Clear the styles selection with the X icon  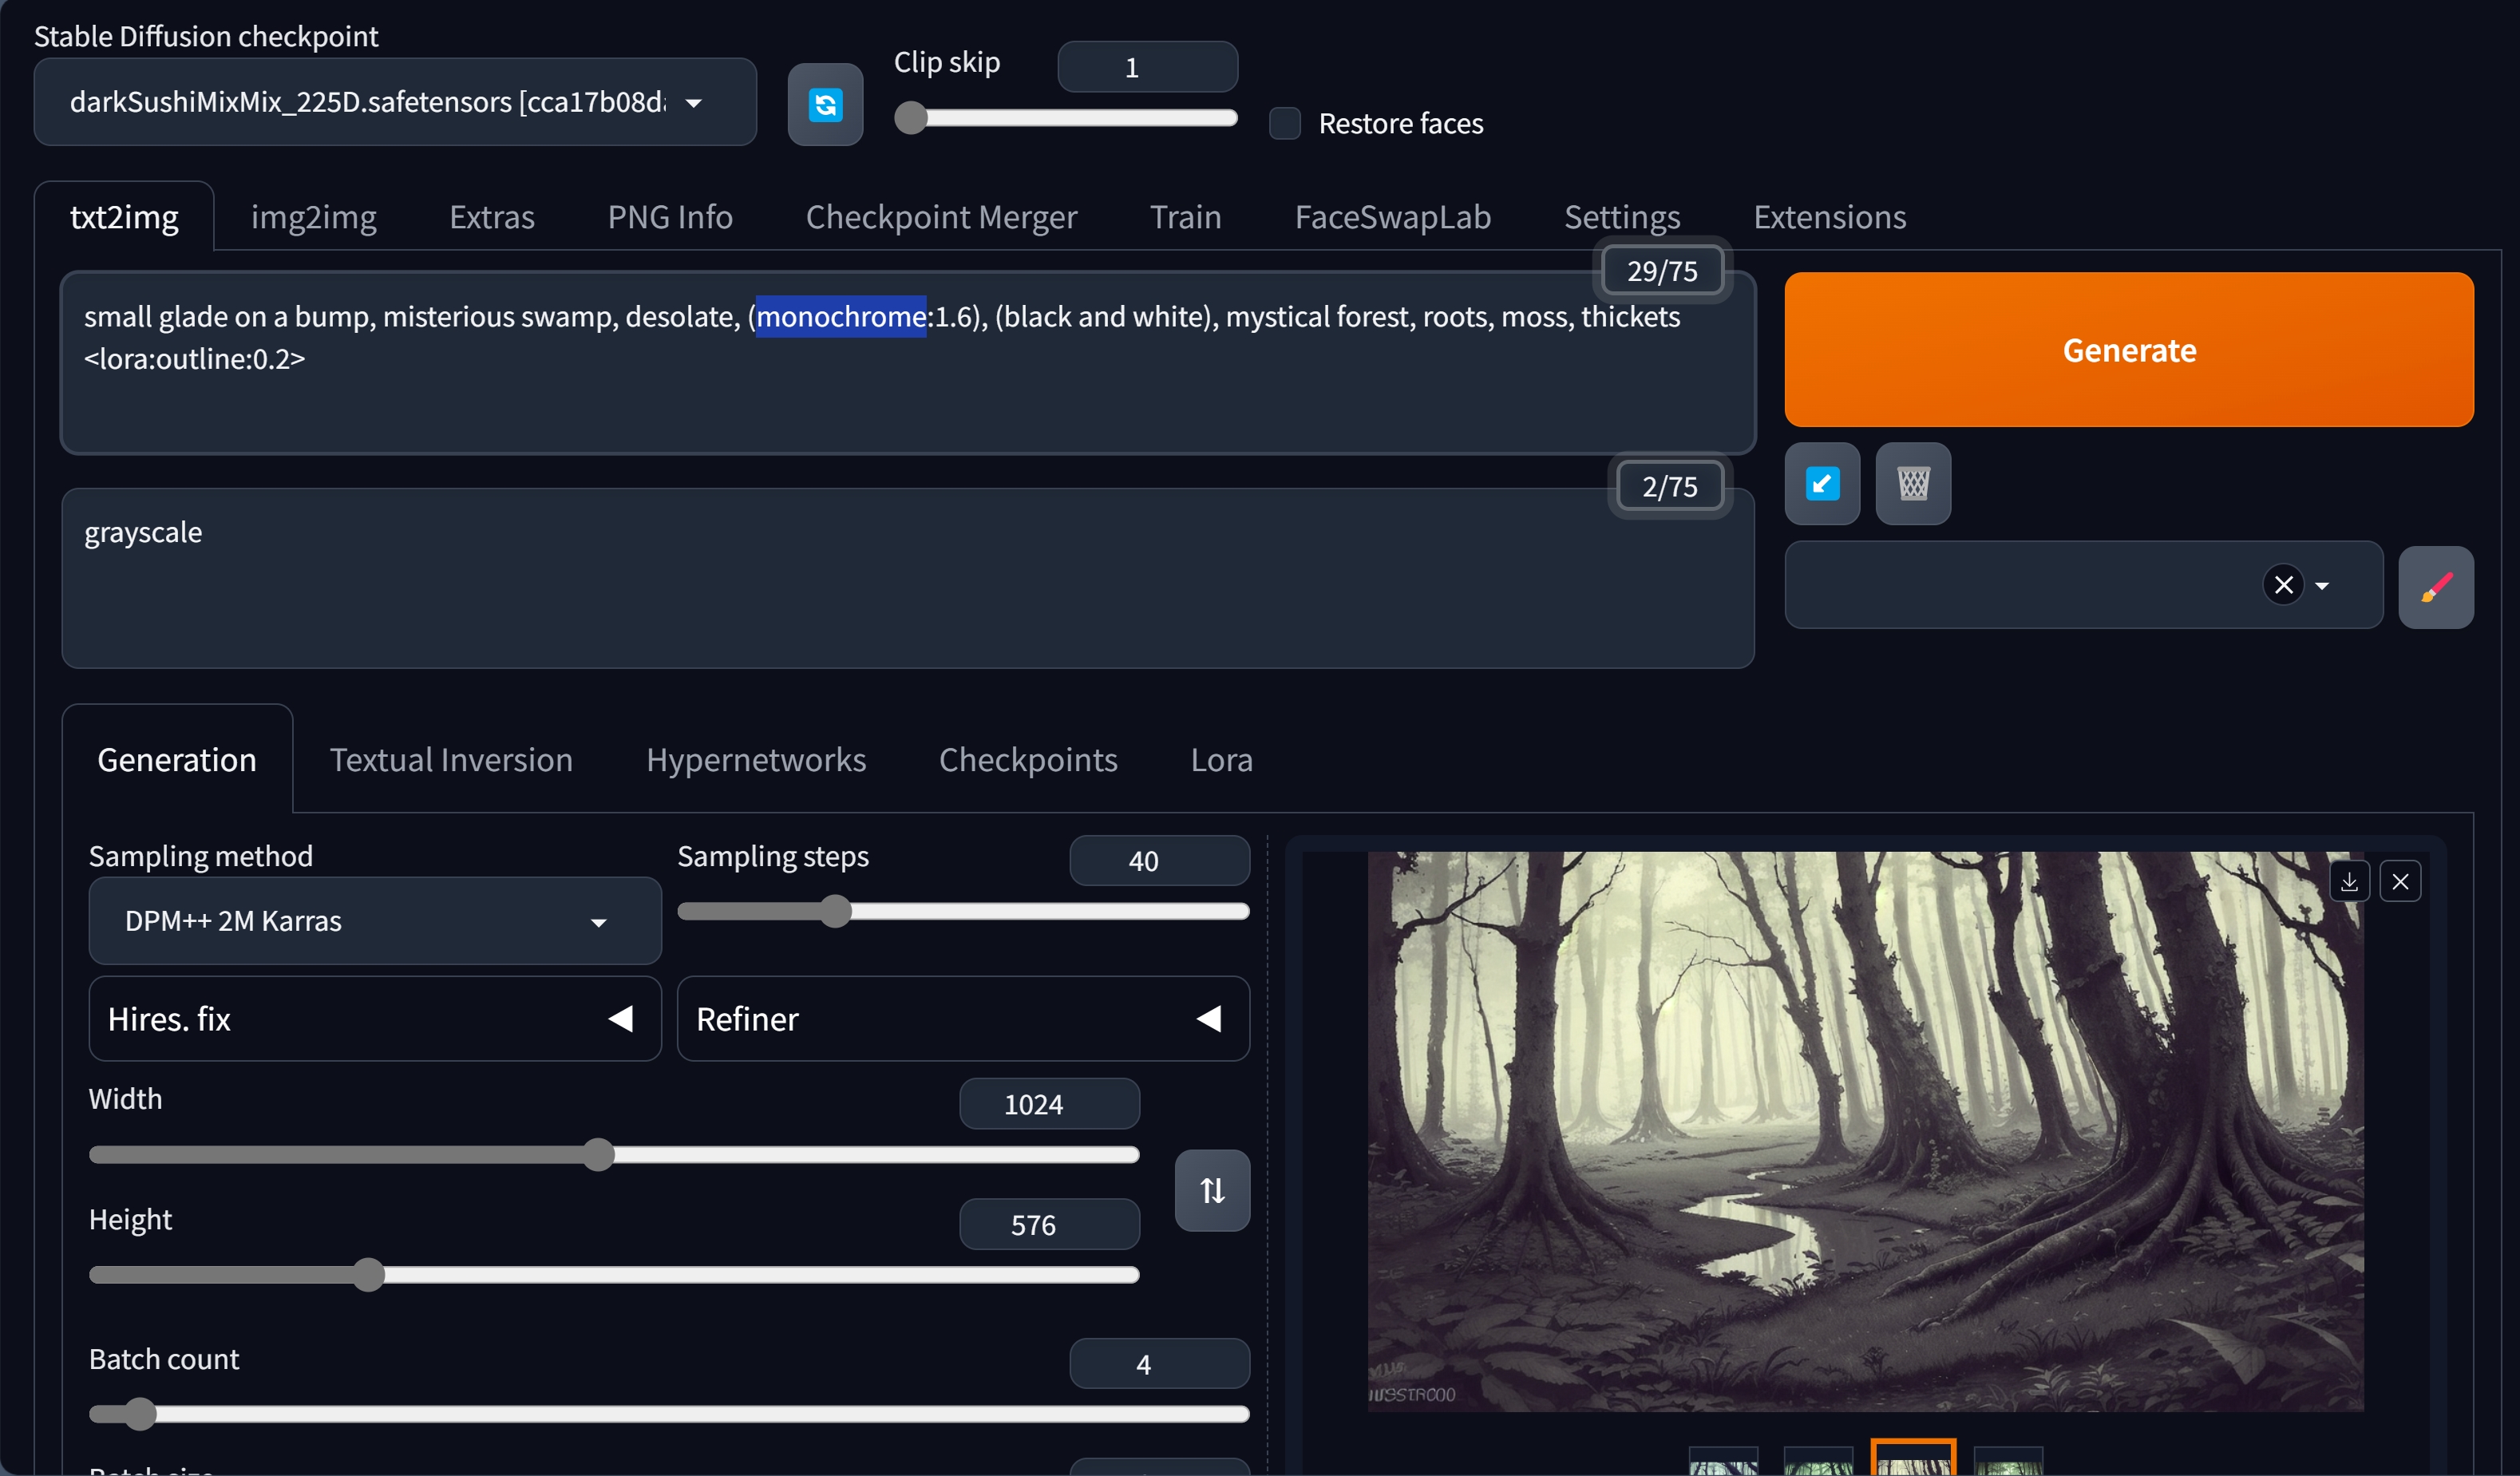coord(2283,585)
